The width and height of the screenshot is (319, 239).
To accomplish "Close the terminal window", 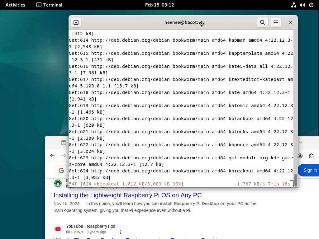I will [x=291, y=22].
